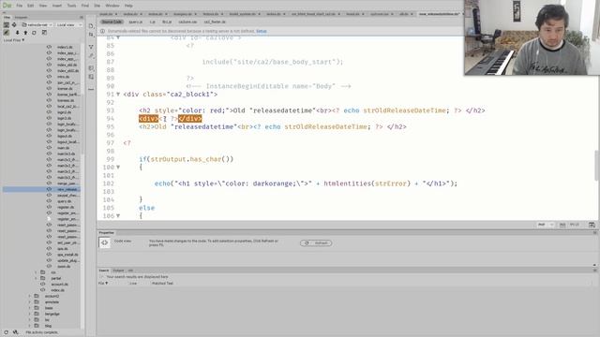Expand the account2 folder in file tree
Screen dimensions: 600x337
[x=30, y=296]
